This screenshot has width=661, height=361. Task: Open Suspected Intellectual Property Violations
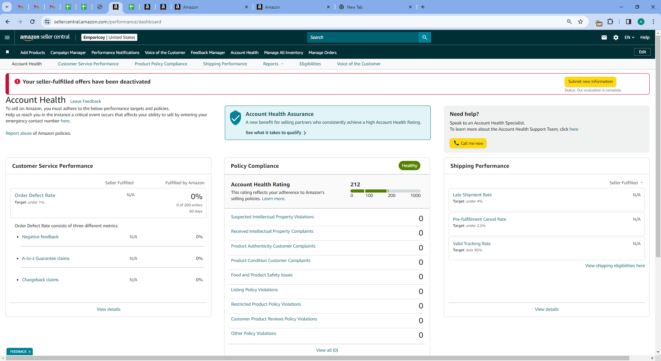(272, 217)
